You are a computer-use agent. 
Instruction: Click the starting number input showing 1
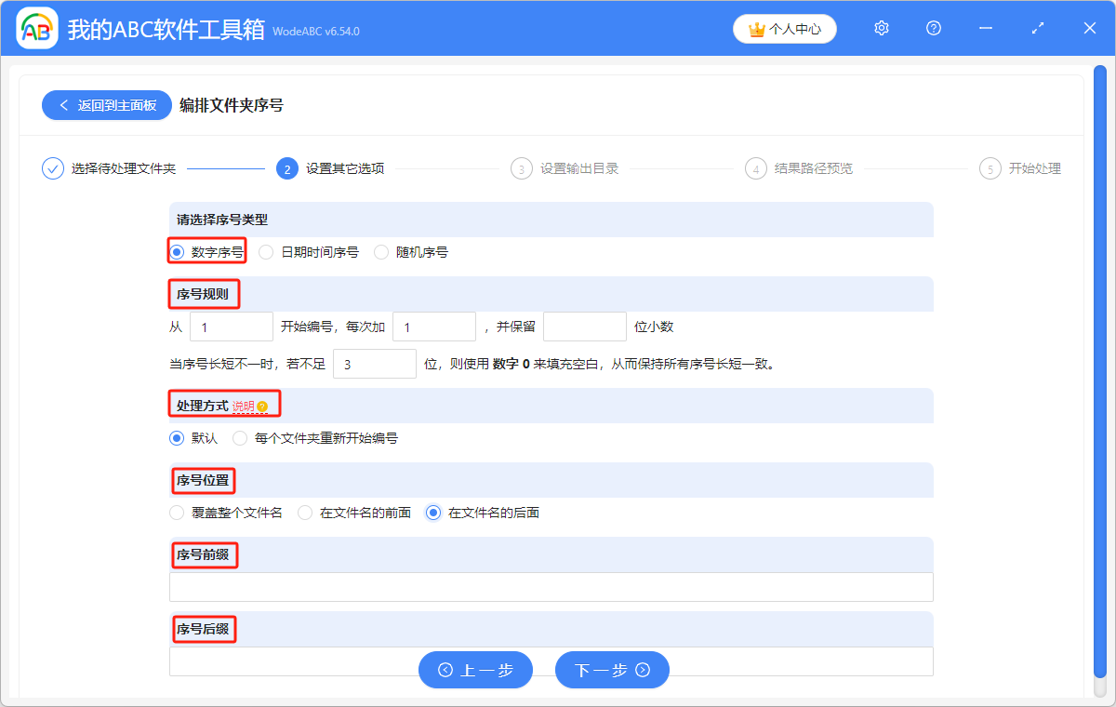[x=231, y=326]
